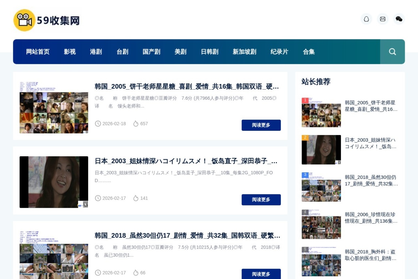
Task: Open thumbnail of 姐妹情深 post in main list
Action: coord(54,182)
